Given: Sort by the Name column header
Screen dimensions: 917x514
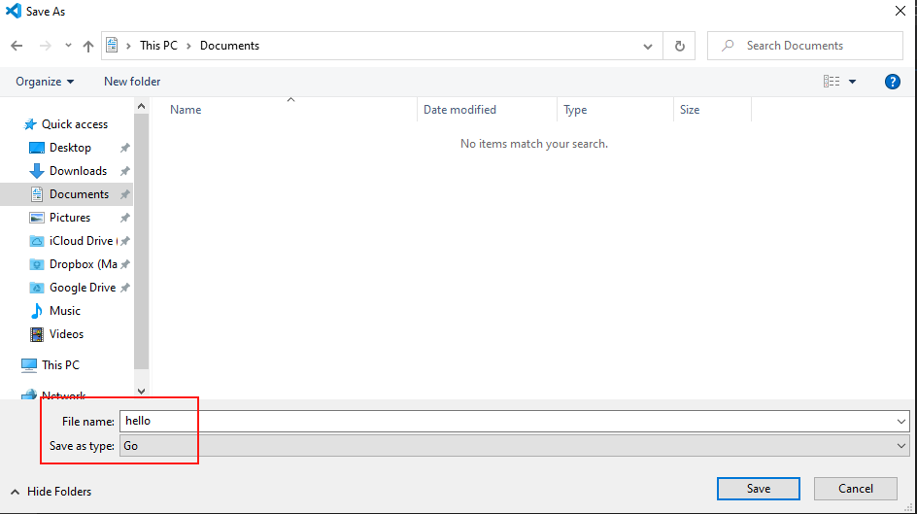Looking at the screenshot, I should pos(186,110).
